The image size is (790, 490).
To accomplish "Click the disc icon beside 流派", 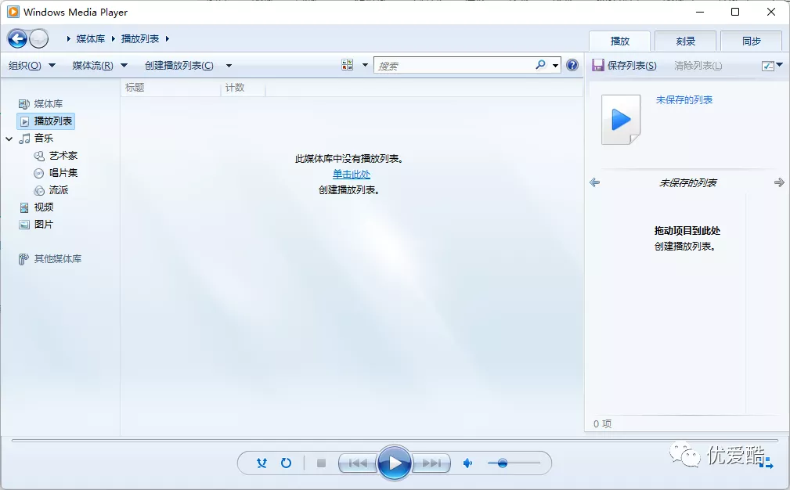I will pyautogui.click(x=39, y=190).
